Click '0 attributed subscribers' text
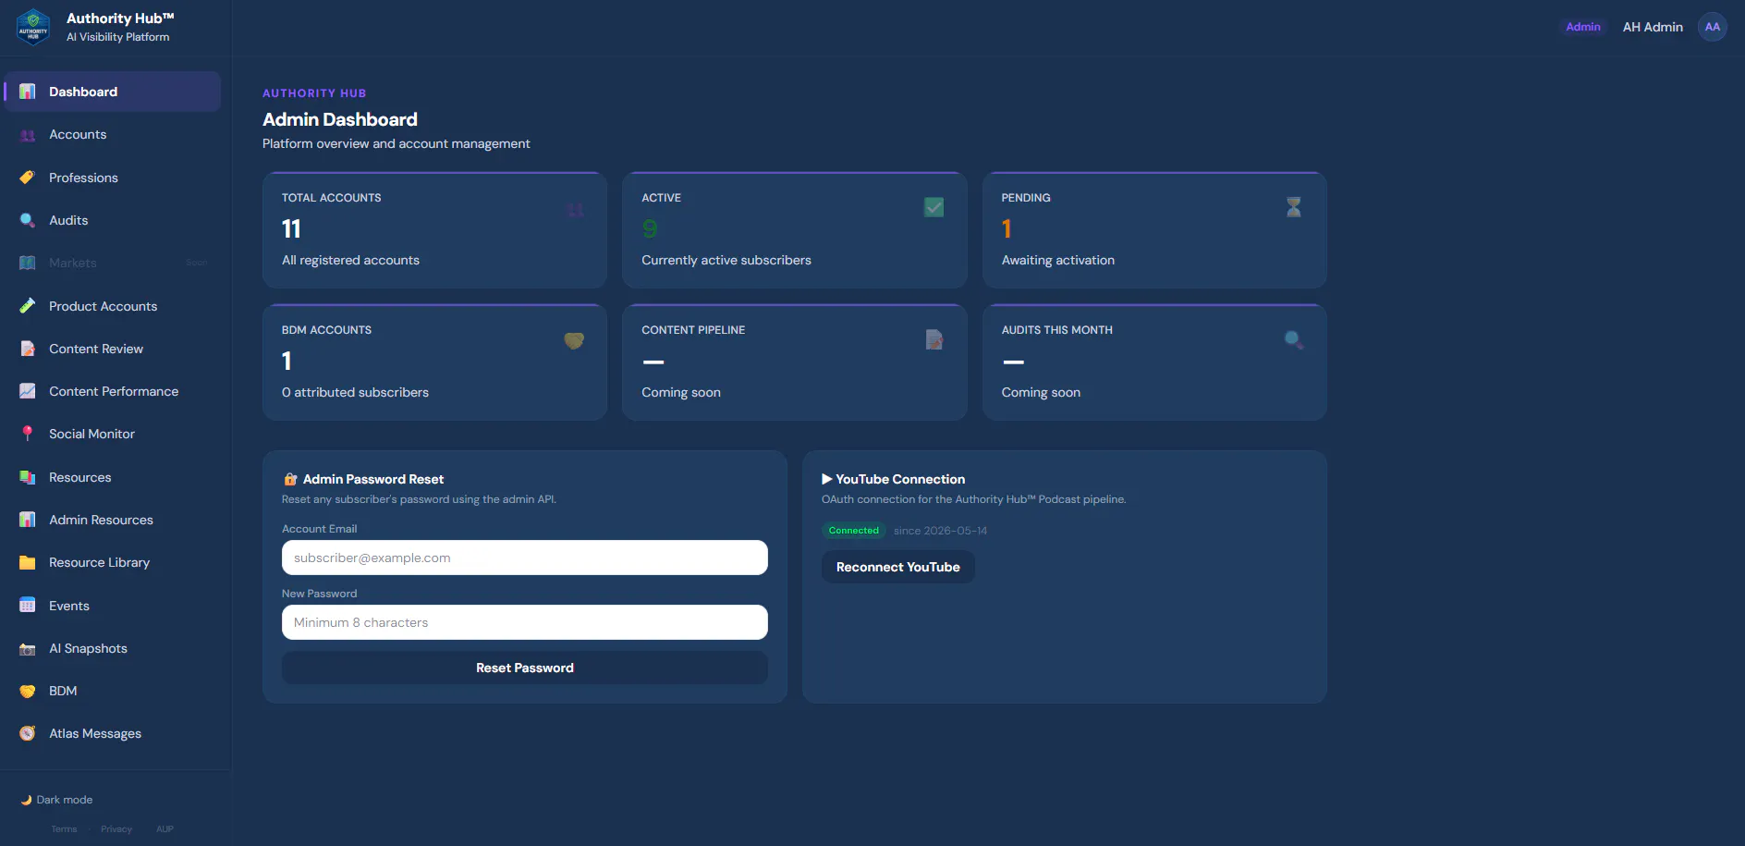The height and width of the screenshot is (846, 1745). click(355, 393)
